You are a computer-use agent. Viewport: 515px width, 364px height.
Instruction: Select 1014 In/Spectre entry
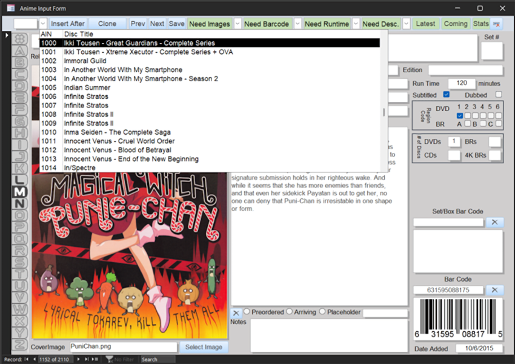click(x=210, y=167)
